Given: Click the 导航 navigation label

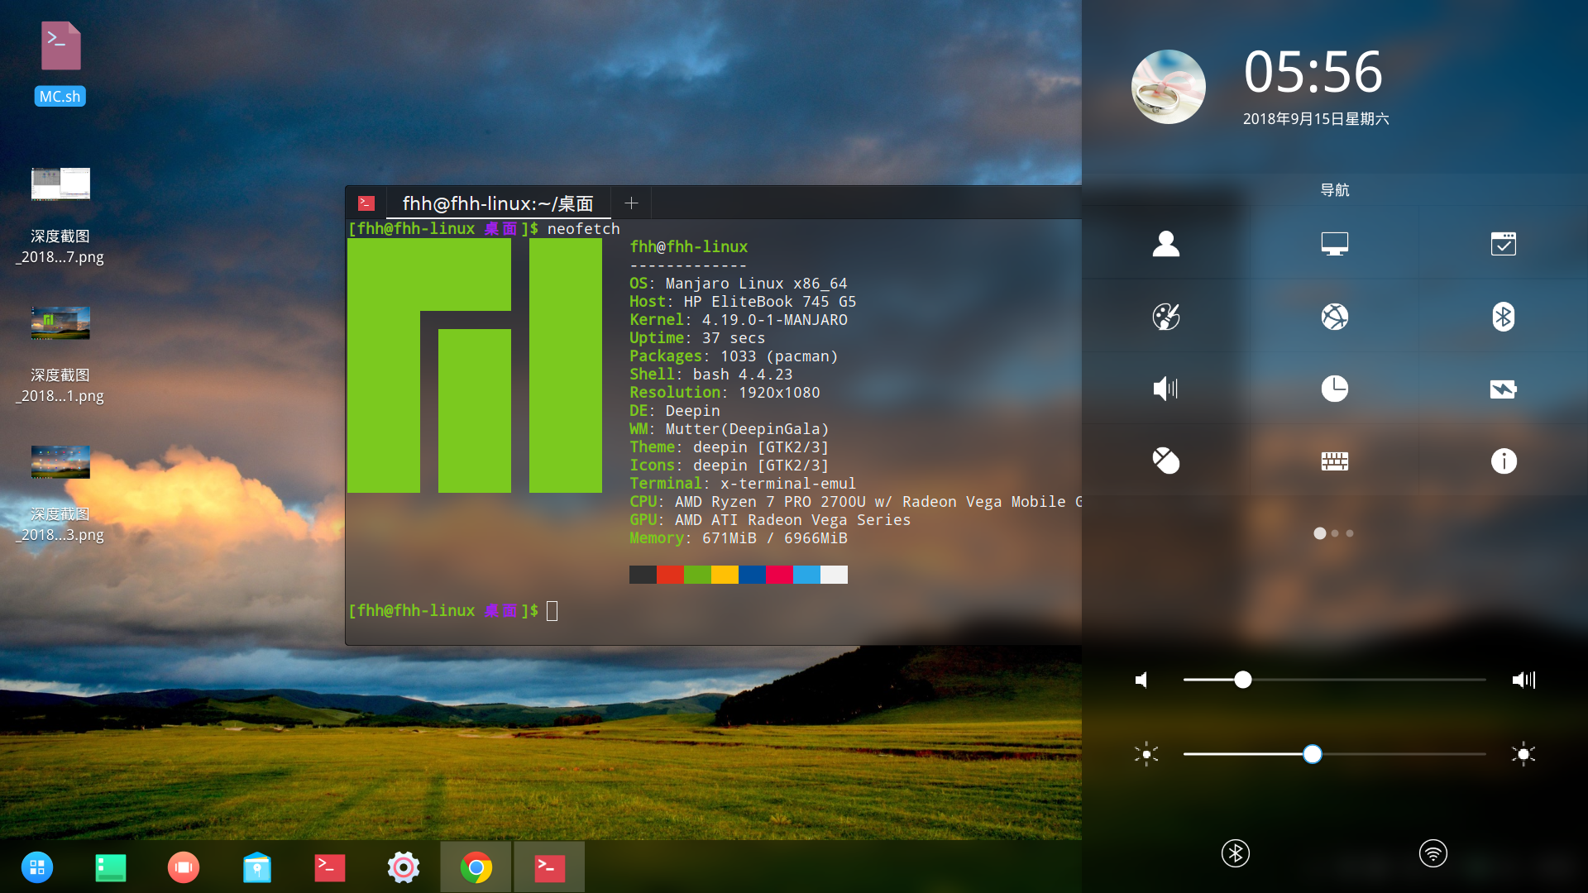Looking at the screenshot, I should (x=1334, y=190).
